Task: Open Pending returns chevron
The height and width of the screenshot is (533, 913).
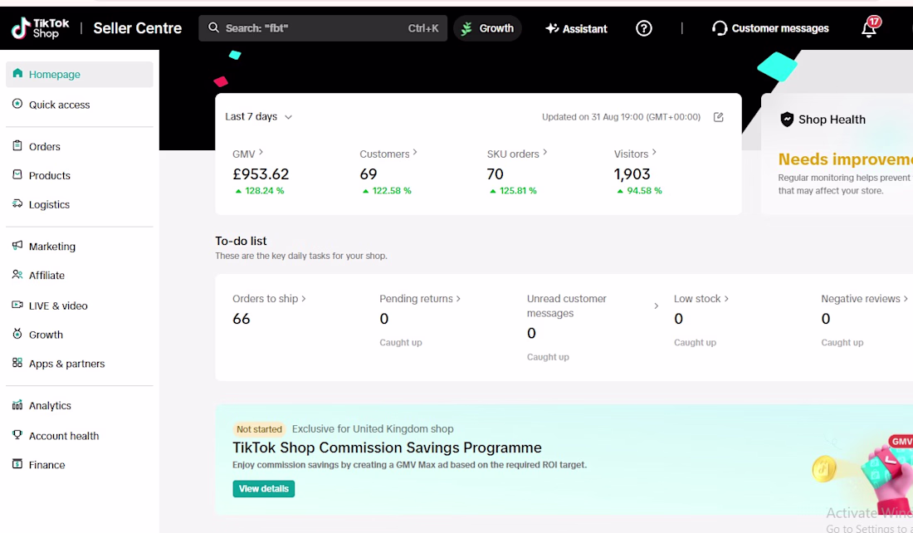Action: tap(458, 299)
